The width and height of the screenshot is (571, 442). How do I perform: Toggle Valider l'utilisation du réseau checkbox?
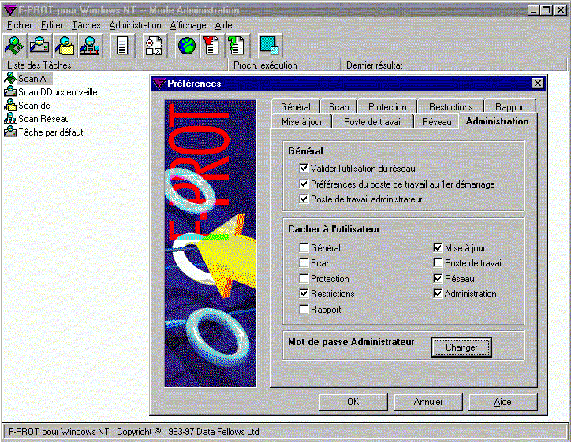(x=304, y=168)
